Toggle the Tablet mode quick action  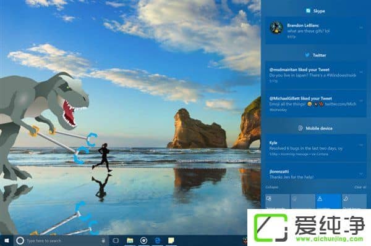(277, 202)
